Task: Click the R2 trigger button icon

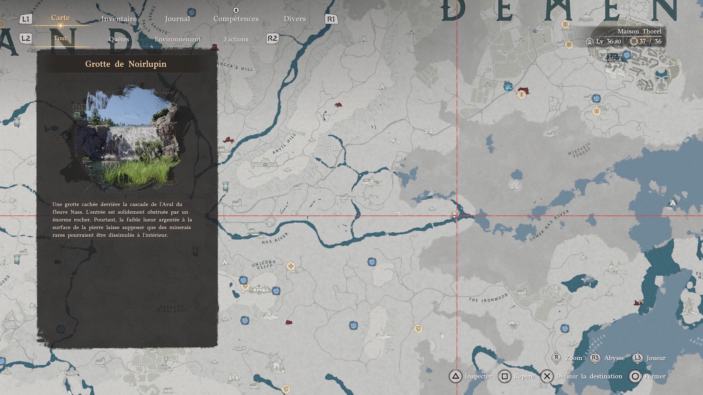Action: [272, 38]
